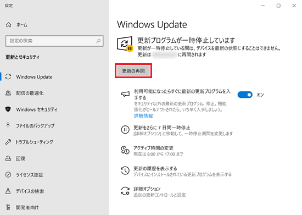This screenshot has height=215, width=302.
Task: Click the troubleshooting wrench icon
Action: (8, 142)
